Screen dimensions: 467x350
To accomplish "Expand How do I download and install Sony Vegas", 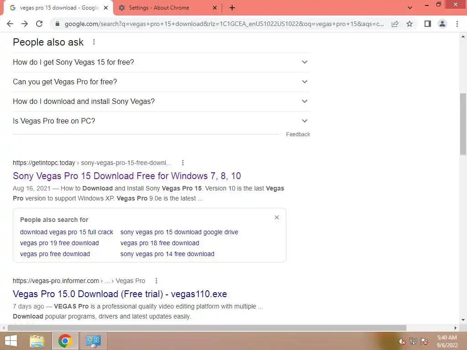I will click(161, 102).
